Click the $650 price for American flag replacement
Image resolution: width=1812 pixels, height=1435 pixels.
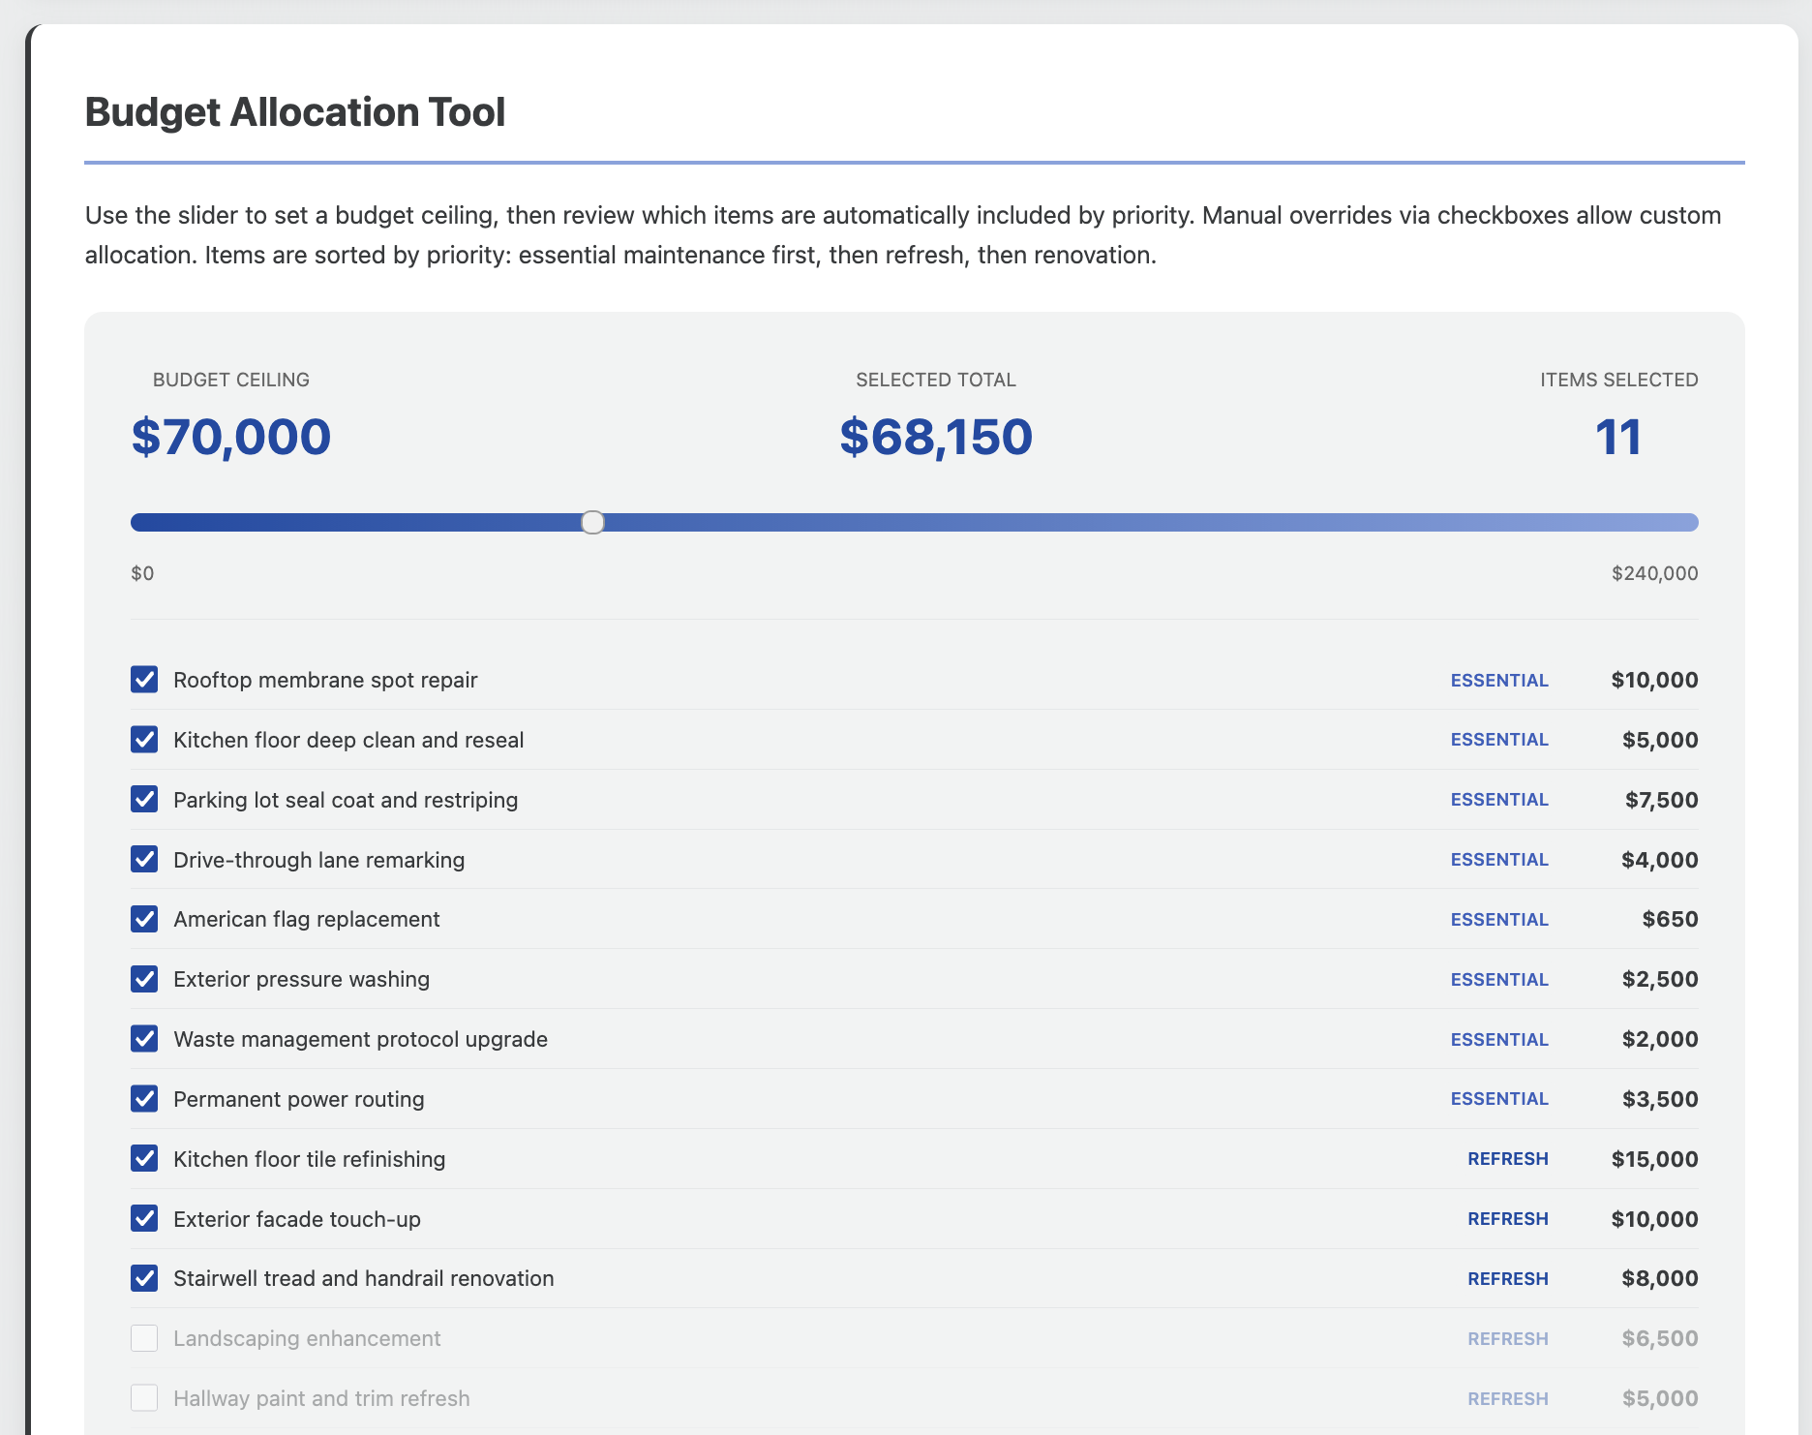click(1670, 919)
